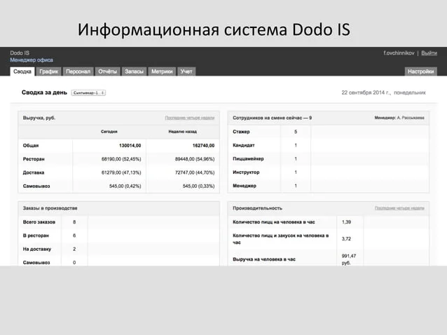Click the Стажер count value 5
This screenshot has width=447, height=335.
[x=296, y=132]
